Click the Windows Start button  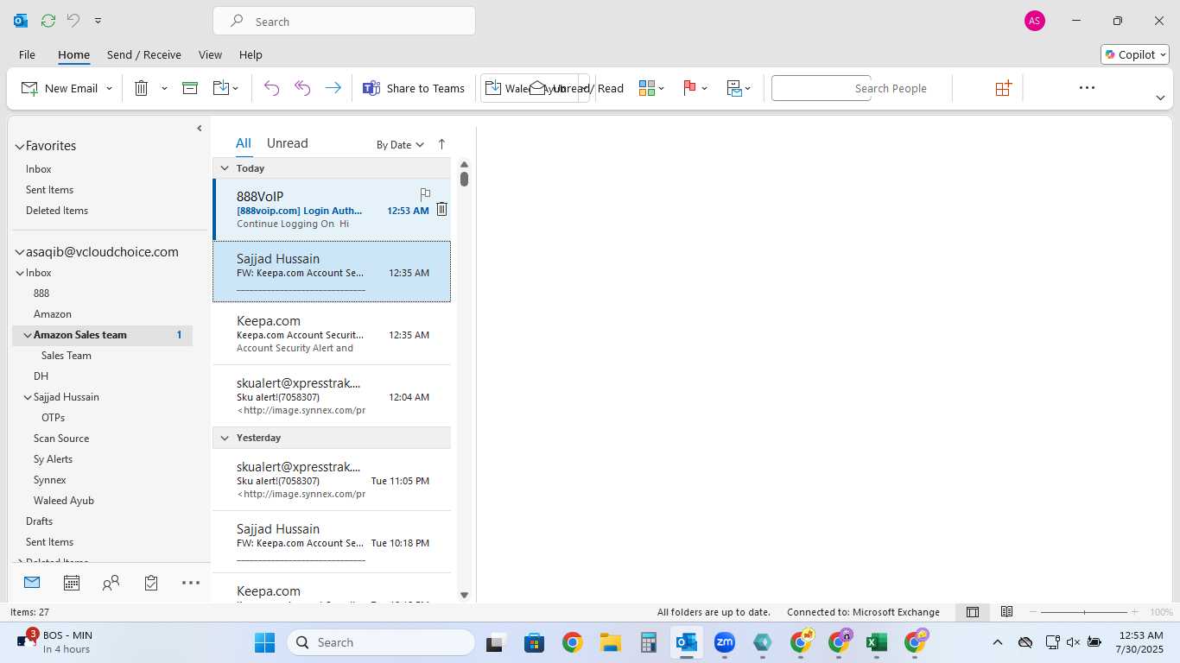click(x=264, y=642)
